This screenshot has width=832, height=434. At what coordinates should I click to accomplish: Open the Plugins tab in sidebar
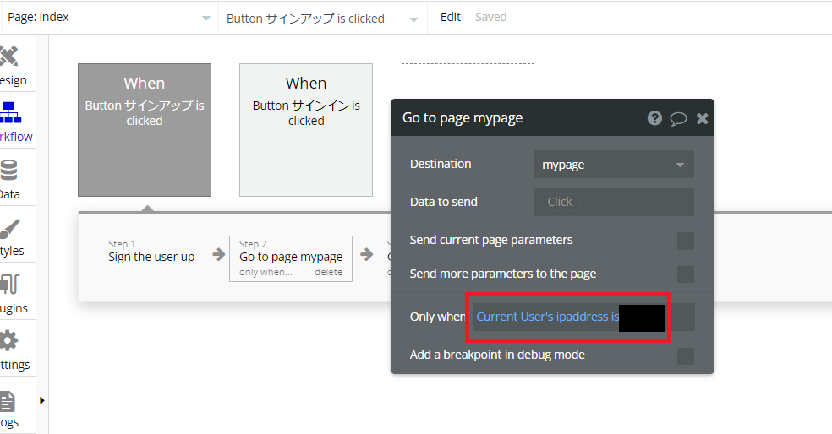14,292
